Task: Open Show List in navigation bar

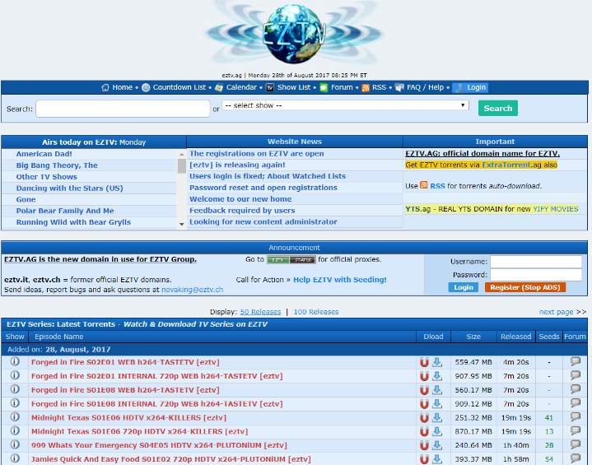Action: (x=294, y=87)
